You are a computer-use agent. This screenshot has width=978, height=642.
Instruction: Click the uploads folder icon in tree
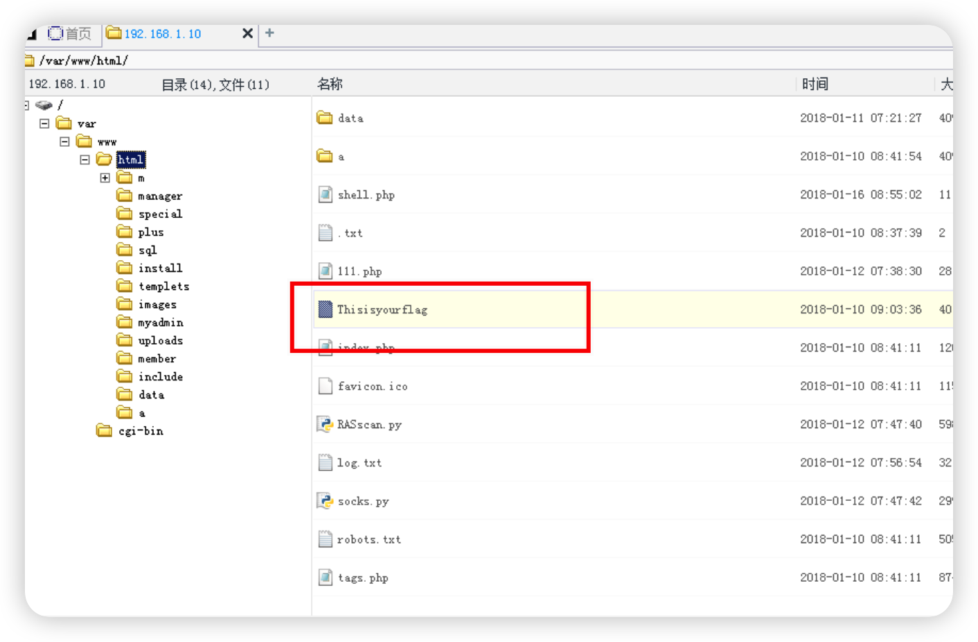pyautogui.click(x=125, y=340)
